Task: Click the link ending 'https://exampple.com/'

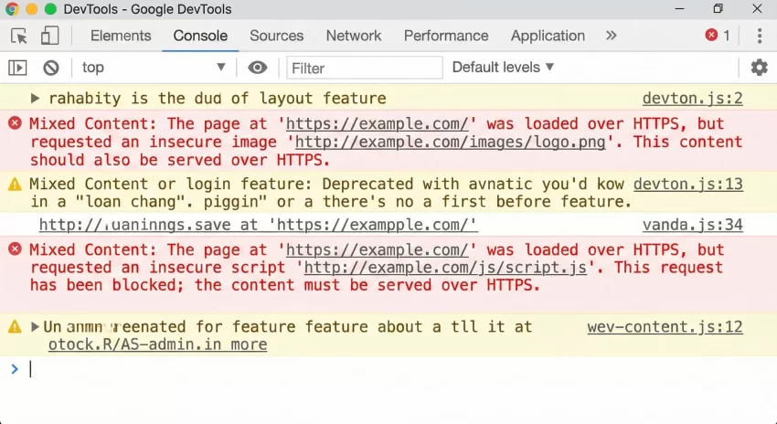Action: (258, 225)
